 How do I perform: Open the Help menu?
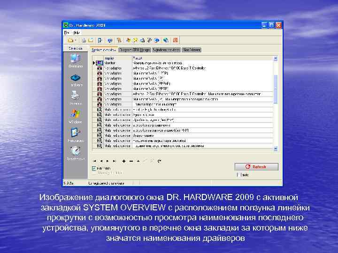click(x=76, y=32)
